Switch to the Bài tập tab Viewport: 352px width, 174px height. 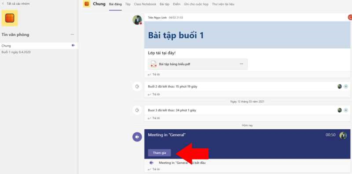pos(165,4)
